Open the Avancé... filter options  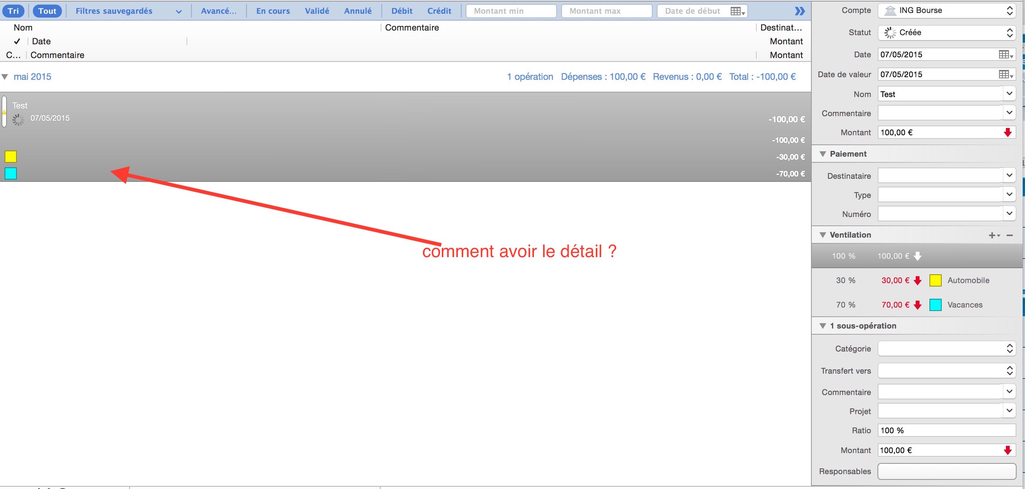click(219, 11)
